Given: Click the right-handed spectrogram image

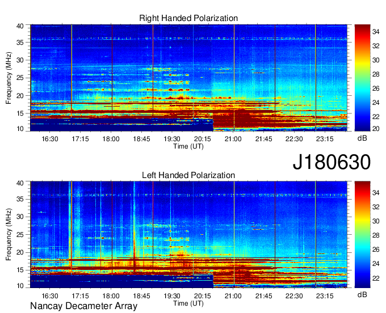Looking at the screenshot, I should coord(188,78).
